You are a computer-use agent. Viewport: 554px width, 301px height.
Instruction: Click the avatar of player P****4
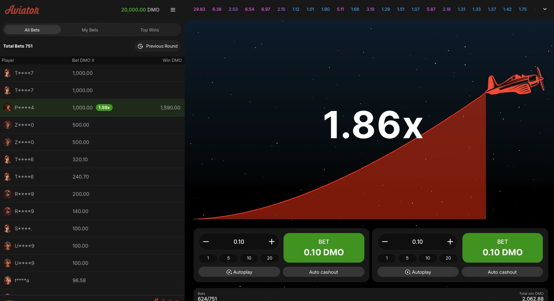click(x=7, y=107)
